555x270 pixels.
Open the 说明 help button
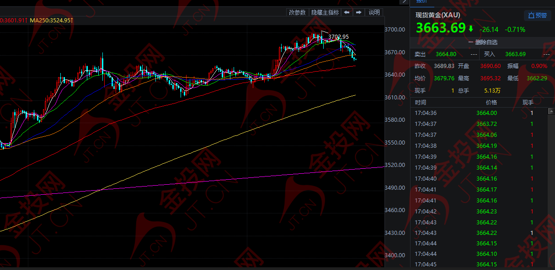374,12
